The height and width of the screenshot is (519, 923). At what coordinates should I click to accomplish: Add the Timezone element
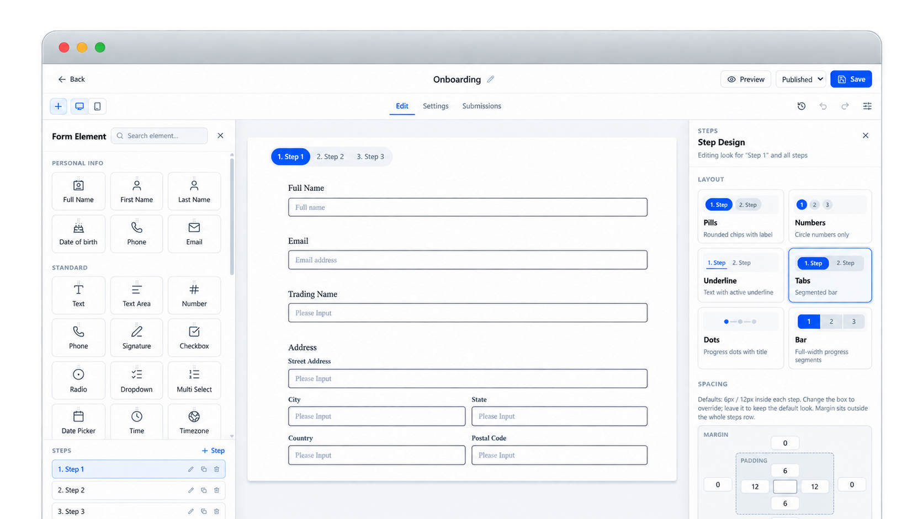point(194,422)
